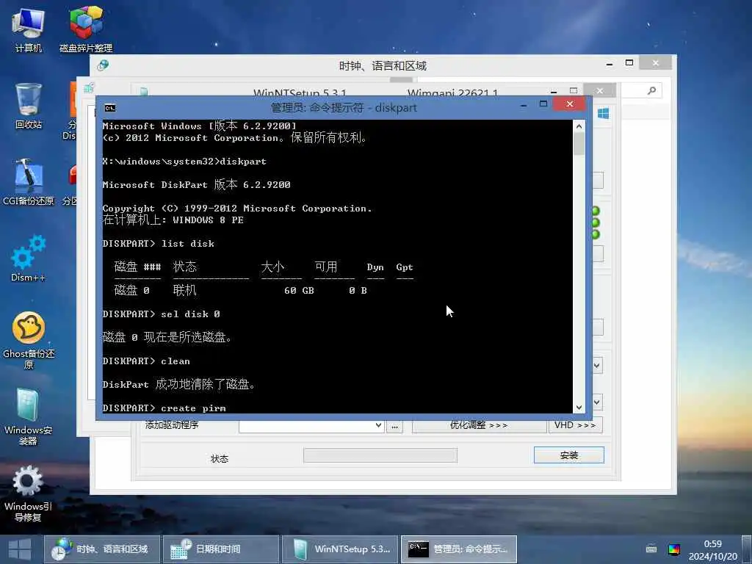The image size is (752, 564).
Task: Click the 时钟、语言和区域 window title icon
Action: [x=103, y=65]
